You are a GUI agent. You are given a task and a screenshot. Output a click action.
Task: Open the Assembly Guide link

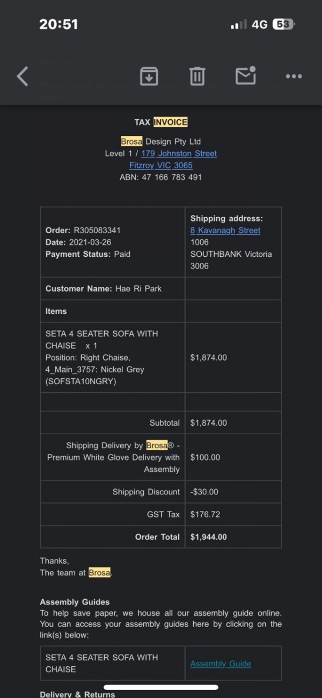221,664
